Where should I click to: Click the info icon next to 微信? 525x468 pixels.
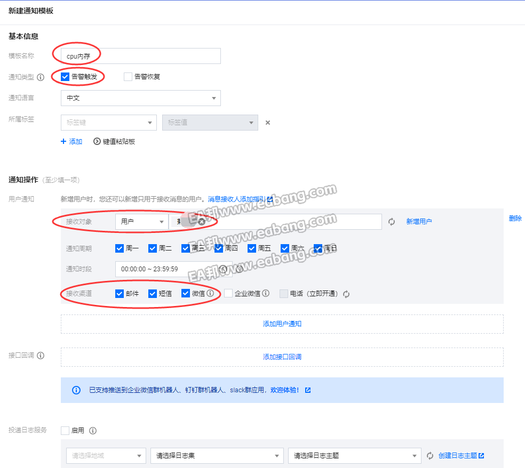(x=210, y=293)
